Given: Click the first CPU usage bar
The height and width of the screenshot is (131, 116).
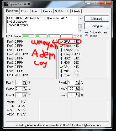Looking at the screenshot, I should [x=28, y=36].
